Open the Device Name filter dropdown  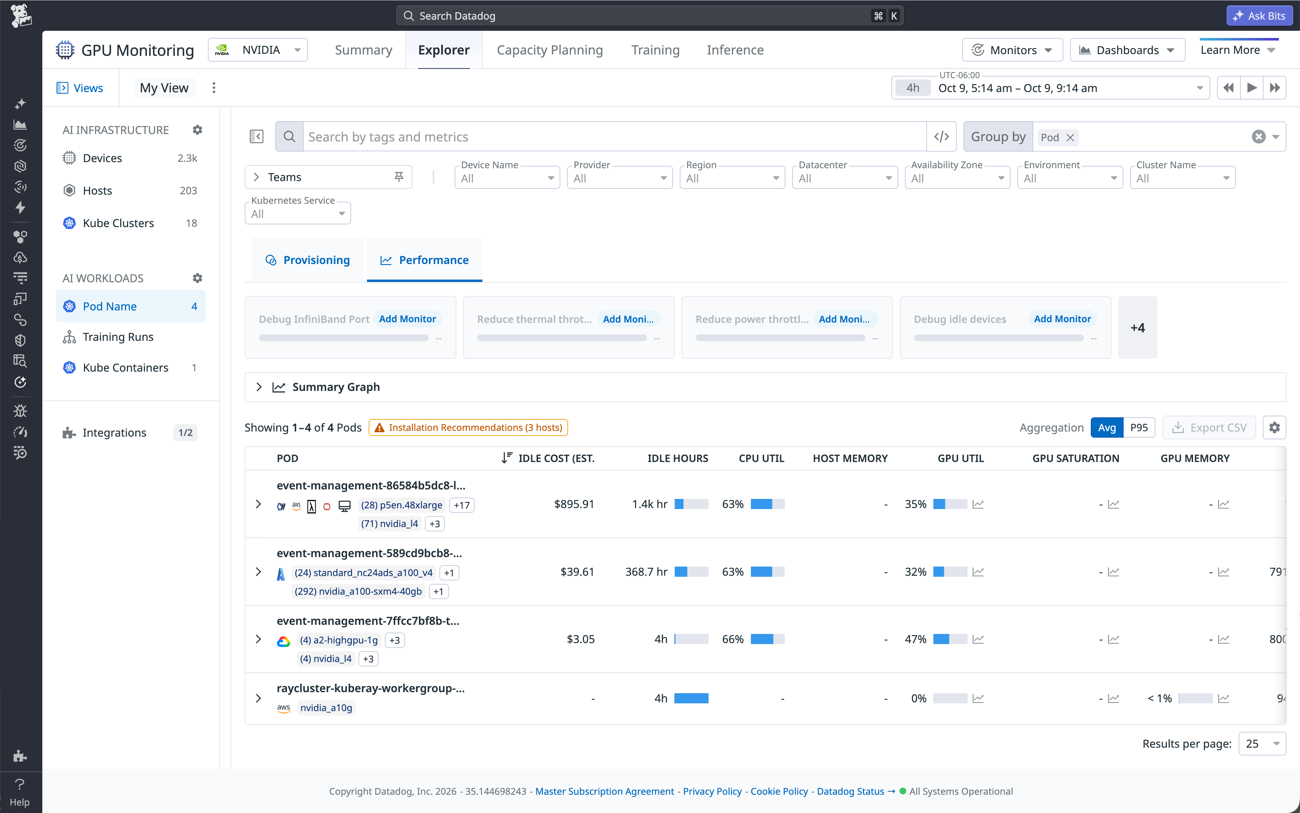507,178
